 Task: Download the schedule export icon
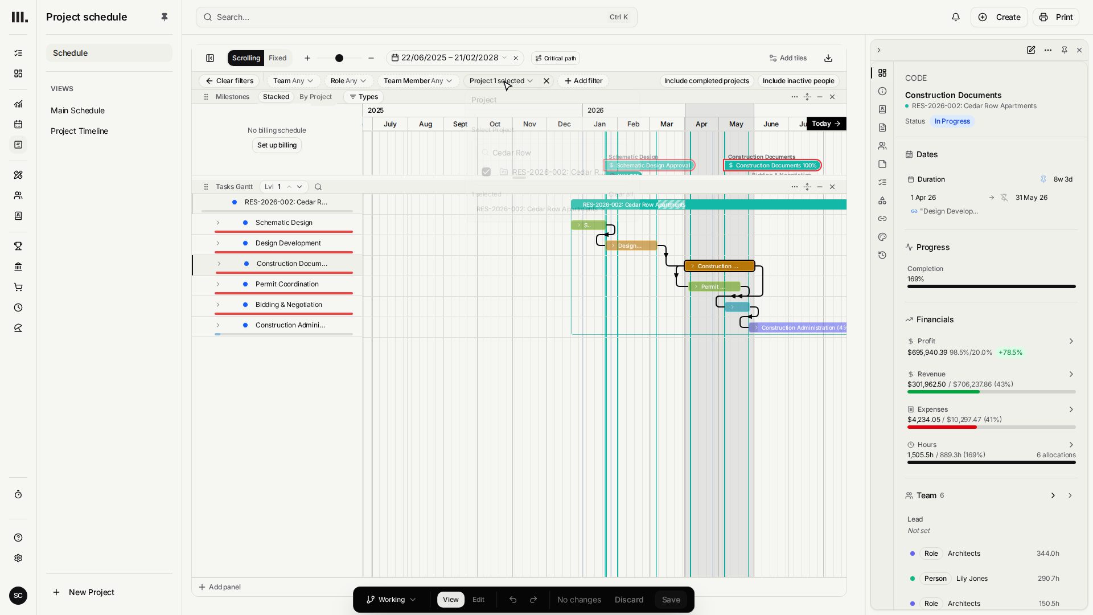828,58
